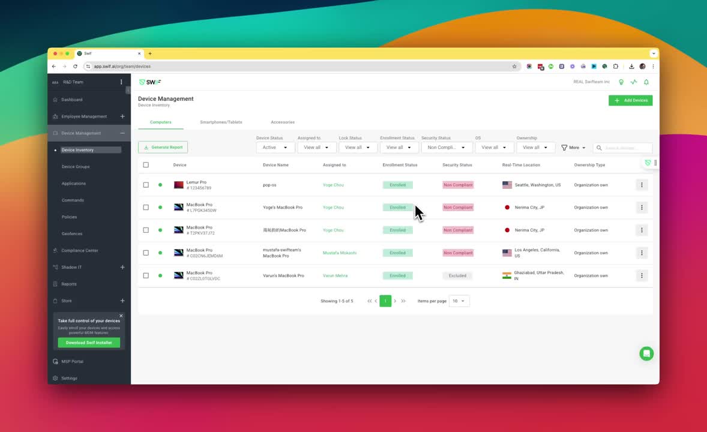Close the installer promo card

click(121, 316)
